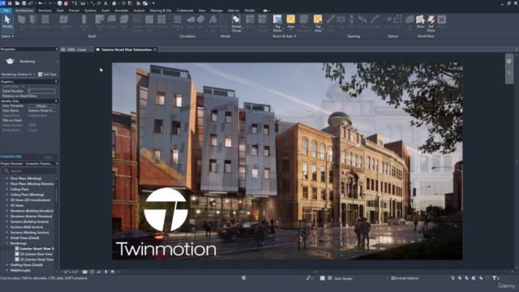
Task: Close the Properties palette
Action: pyautogui.click(x=57, y=49)
